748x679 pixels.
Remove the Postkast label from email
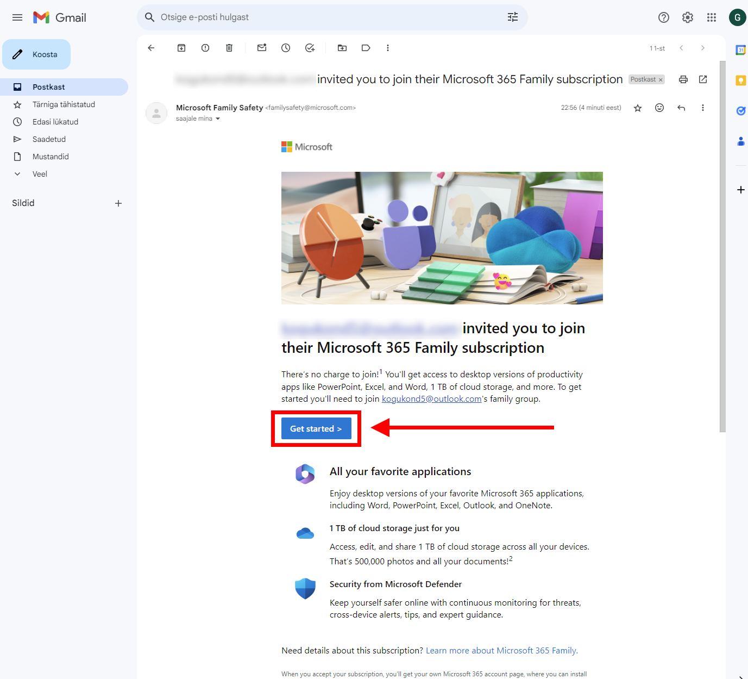(x=661, y=80)
